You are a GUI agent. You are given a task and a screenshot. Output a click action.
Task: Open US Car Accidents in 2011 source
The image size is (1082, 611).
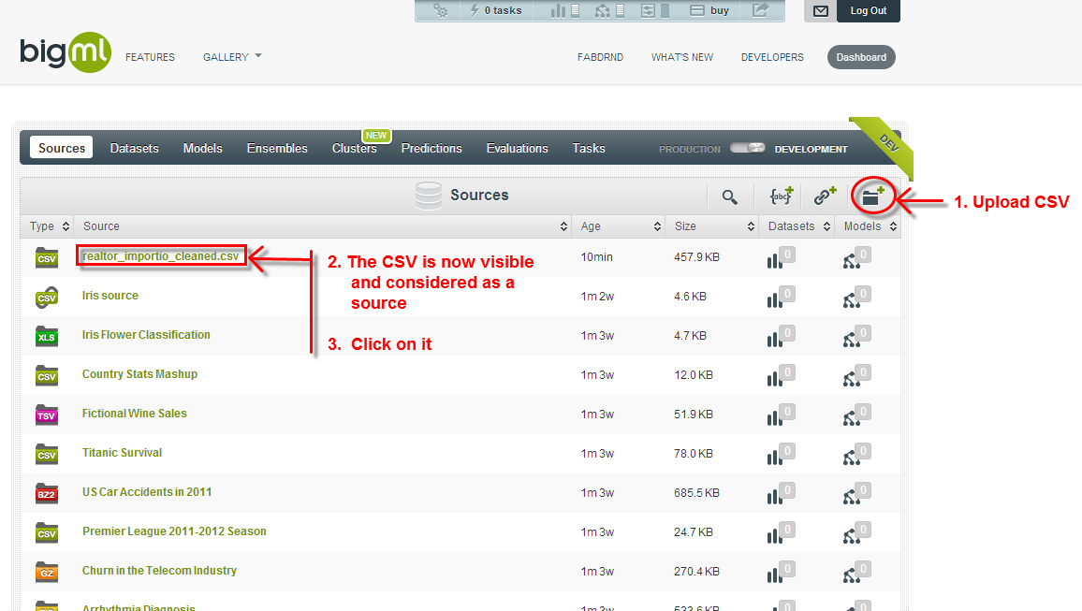pos(147,491)
